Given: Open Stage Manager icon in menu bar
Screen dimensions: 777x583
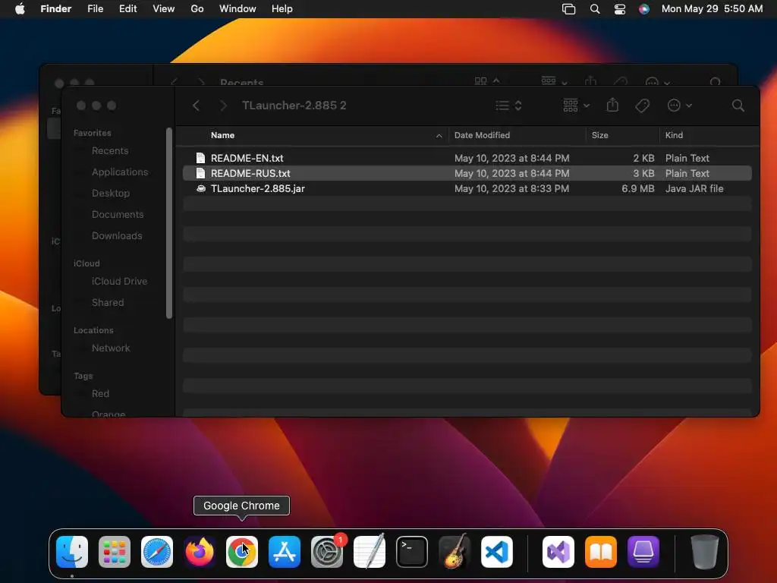Looking at the screenshot, I should coord(568,9).
